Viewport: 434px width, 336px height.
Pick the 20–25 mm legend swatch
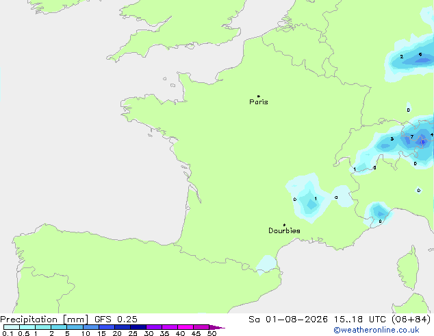click(122, 327)
